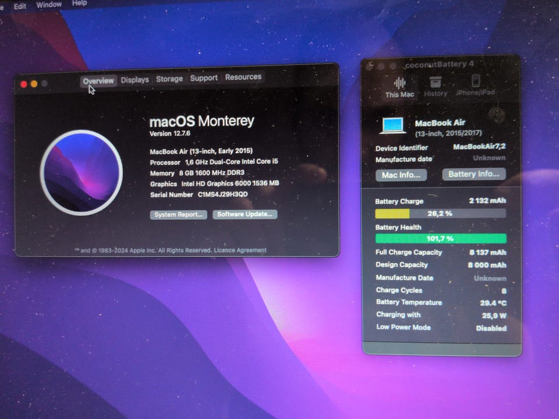Click the MacBookAir7,2 device identifier
This screenshot has height=419, width=559.
click(x=479, y=147)
